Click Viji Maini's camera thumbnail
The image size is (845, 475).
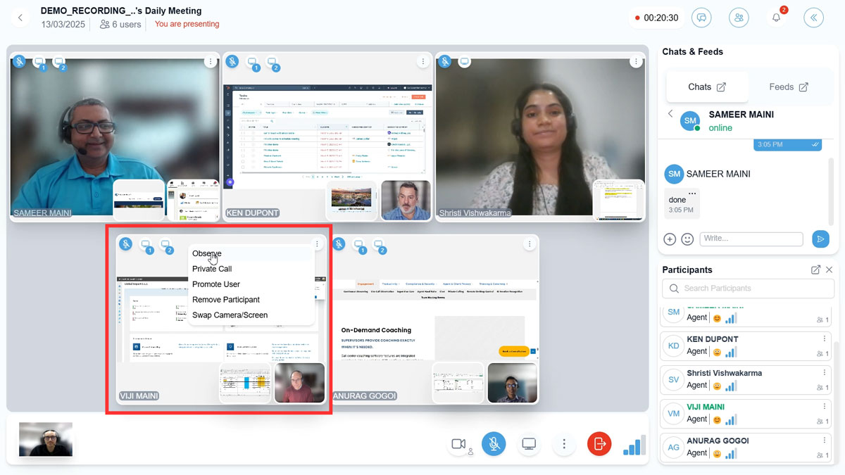(299, 383)
